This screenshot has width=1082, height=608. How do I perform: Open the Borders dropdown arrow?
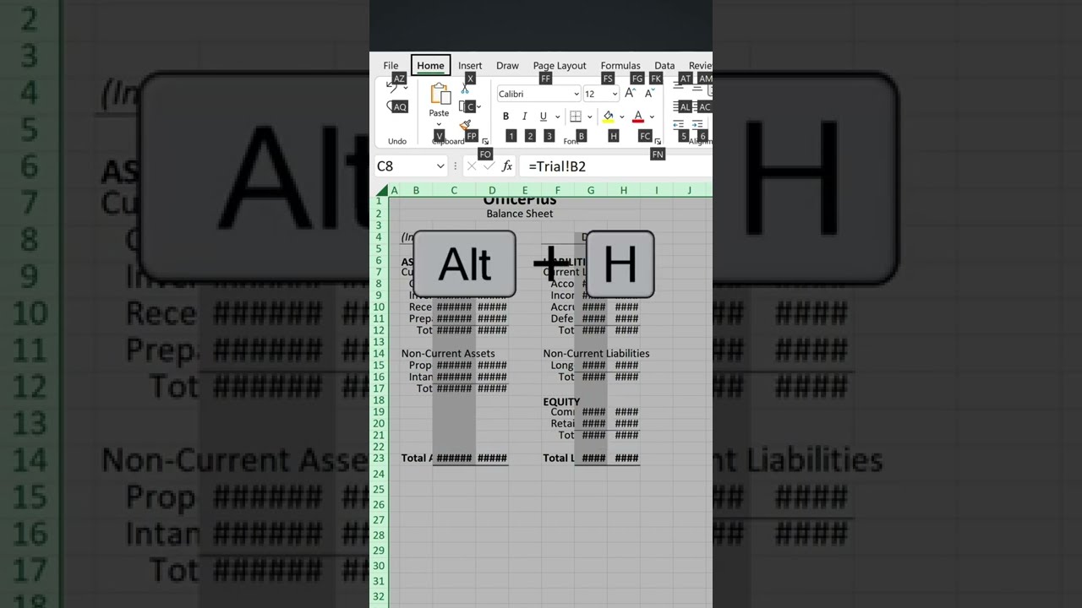pyautogui.click(x=589, y=117)
